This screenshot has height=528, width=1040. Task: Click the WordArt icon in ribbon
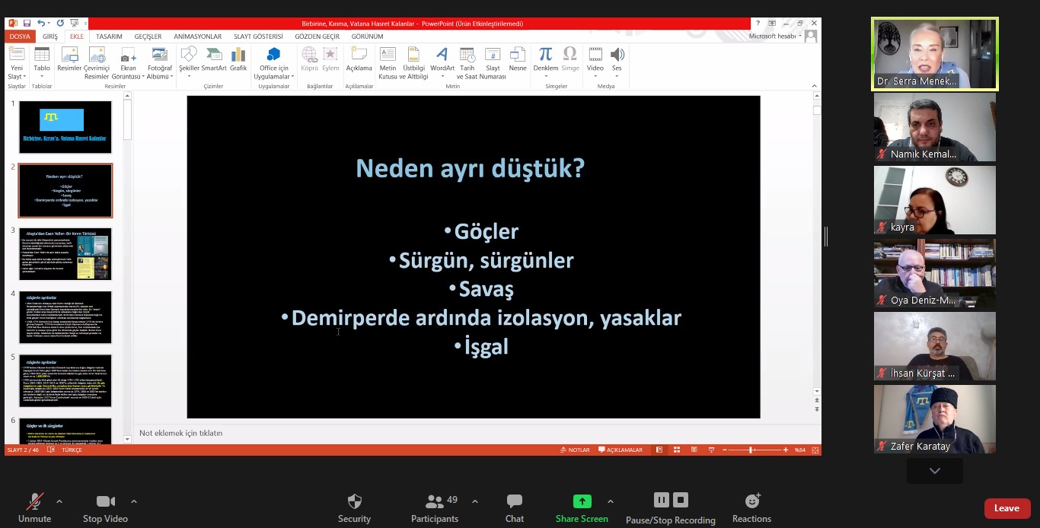[442, 59]
